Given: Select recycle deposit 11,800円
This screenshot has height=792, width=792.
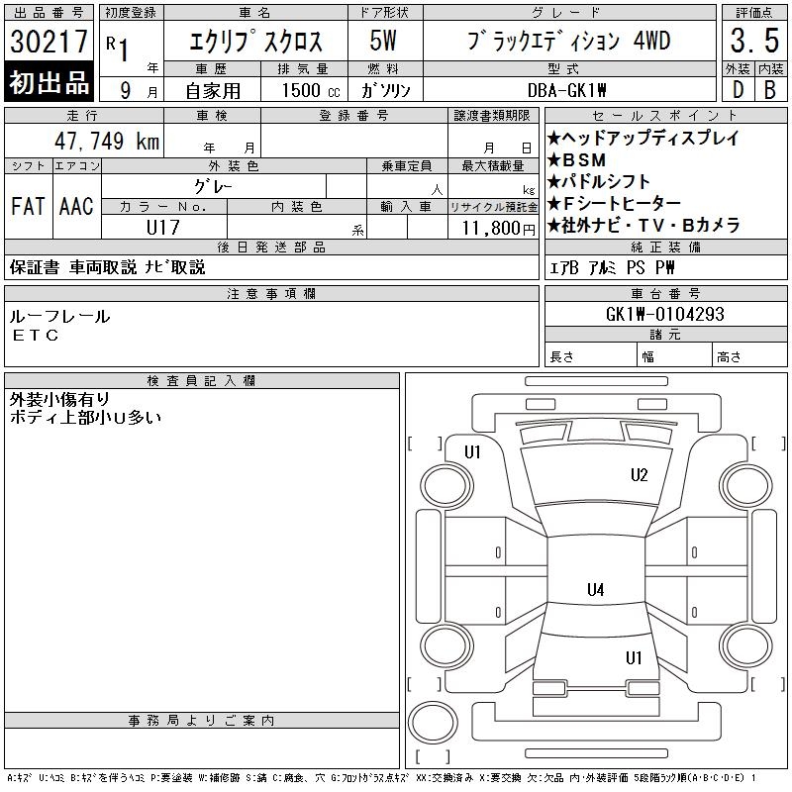Looking at the screenshot, I should click(x=499, y=229).
